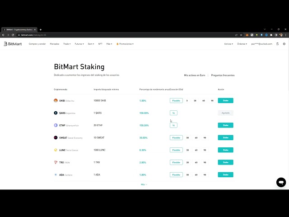The width and height of the screenshot is (289, 217).
Task: Open the Más dropdown in navigation
Action: [109, 44]
